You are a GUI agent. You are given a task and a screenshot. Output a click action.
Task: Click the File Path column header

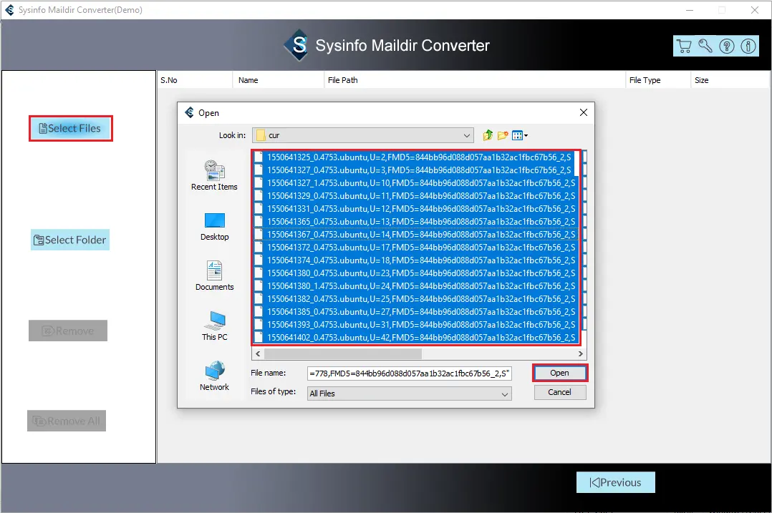tap(475, 80)
